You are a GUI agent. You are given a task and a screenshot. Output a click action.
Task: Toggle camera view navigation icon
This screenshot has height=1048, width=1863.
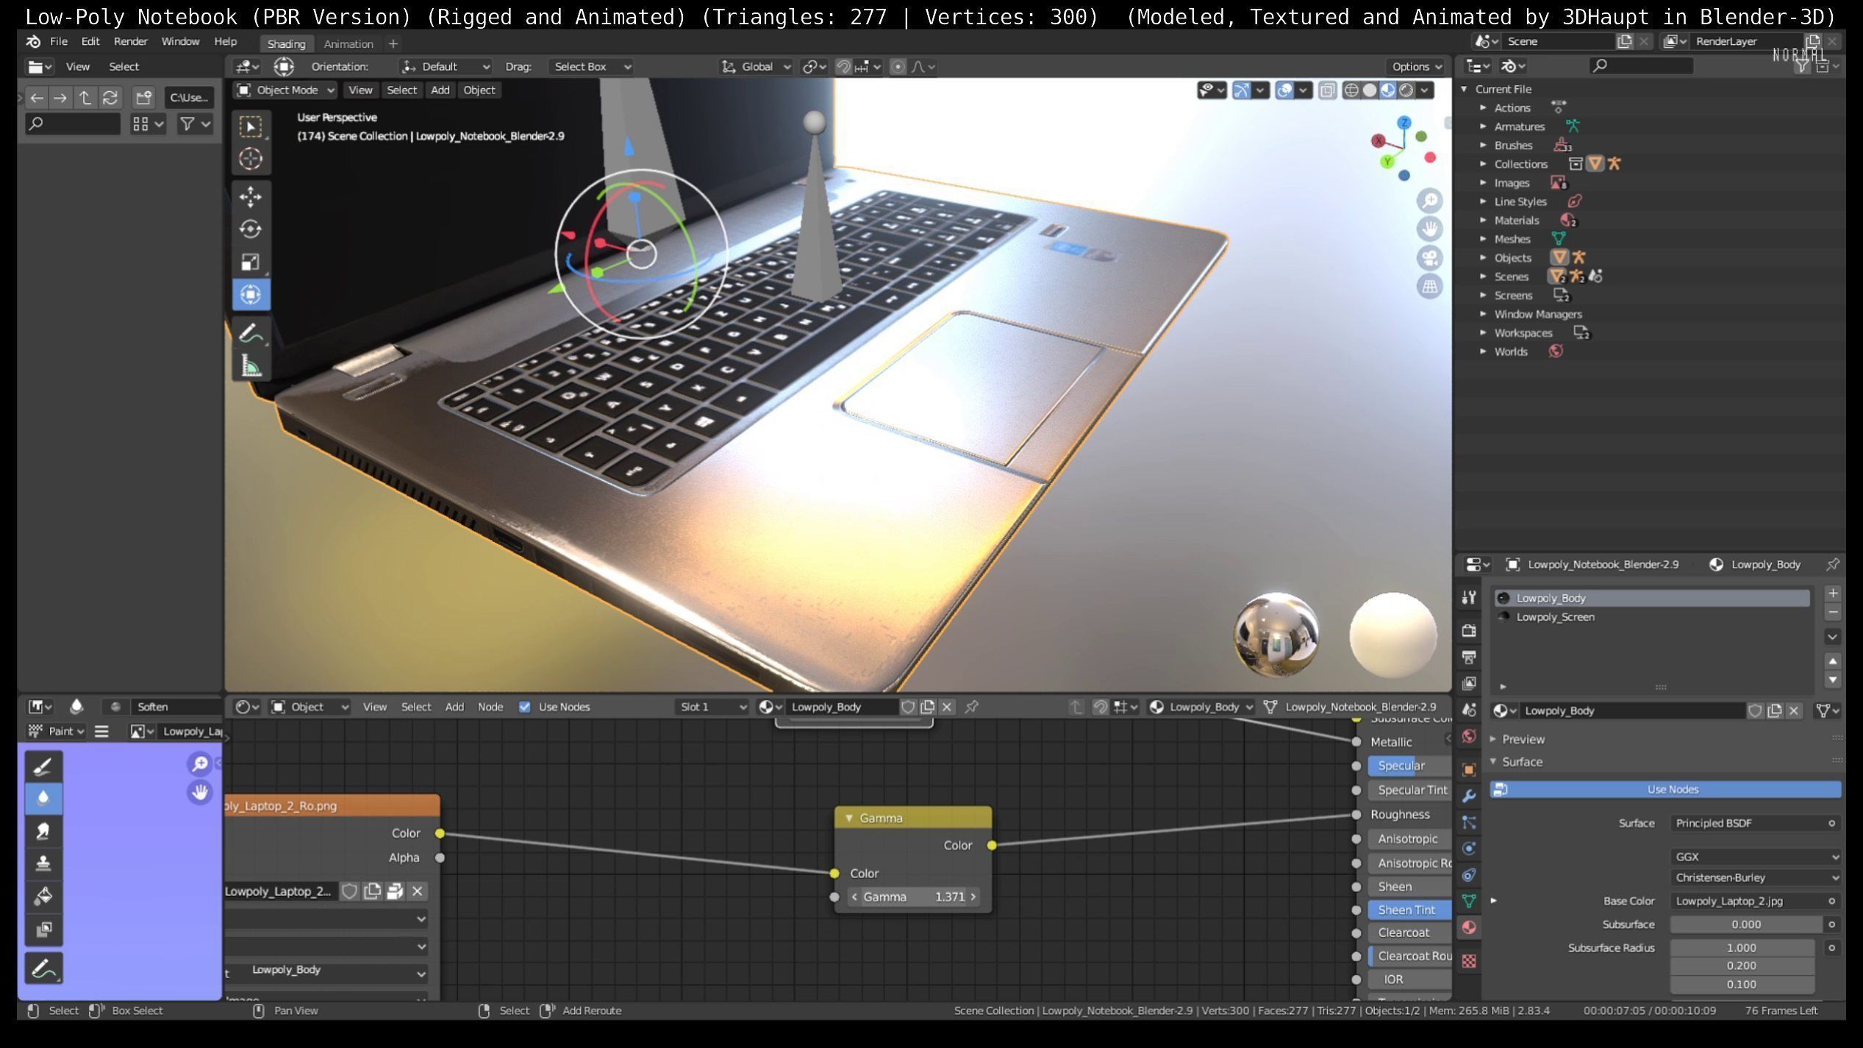[x=1429, y=258]
